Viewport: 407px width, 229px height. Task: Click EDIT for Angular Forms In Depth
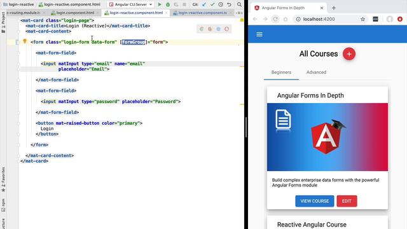[347, 201]
